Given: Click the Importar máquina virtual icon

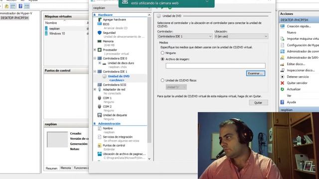Looking at the screenshot, I should (283, 39).
